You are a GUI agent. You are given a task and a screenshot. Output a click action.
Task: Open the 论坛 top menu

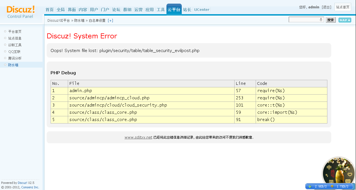point(116,10)
